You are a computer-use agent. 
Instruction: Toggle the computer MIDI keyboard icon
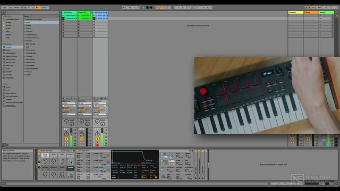[309, 7]
